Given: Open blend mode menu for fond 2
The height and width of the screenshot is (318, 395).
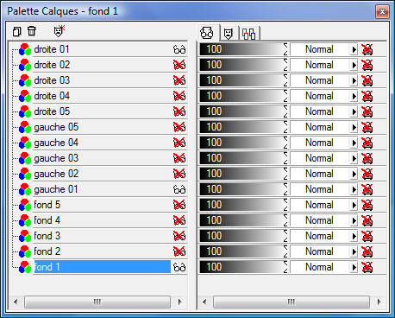Looking at the screenshot, I should tap(354, 251).
